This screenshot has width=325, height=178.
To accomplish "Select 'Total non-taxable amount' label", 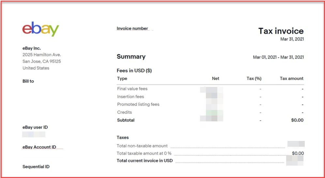I will 142,146.
